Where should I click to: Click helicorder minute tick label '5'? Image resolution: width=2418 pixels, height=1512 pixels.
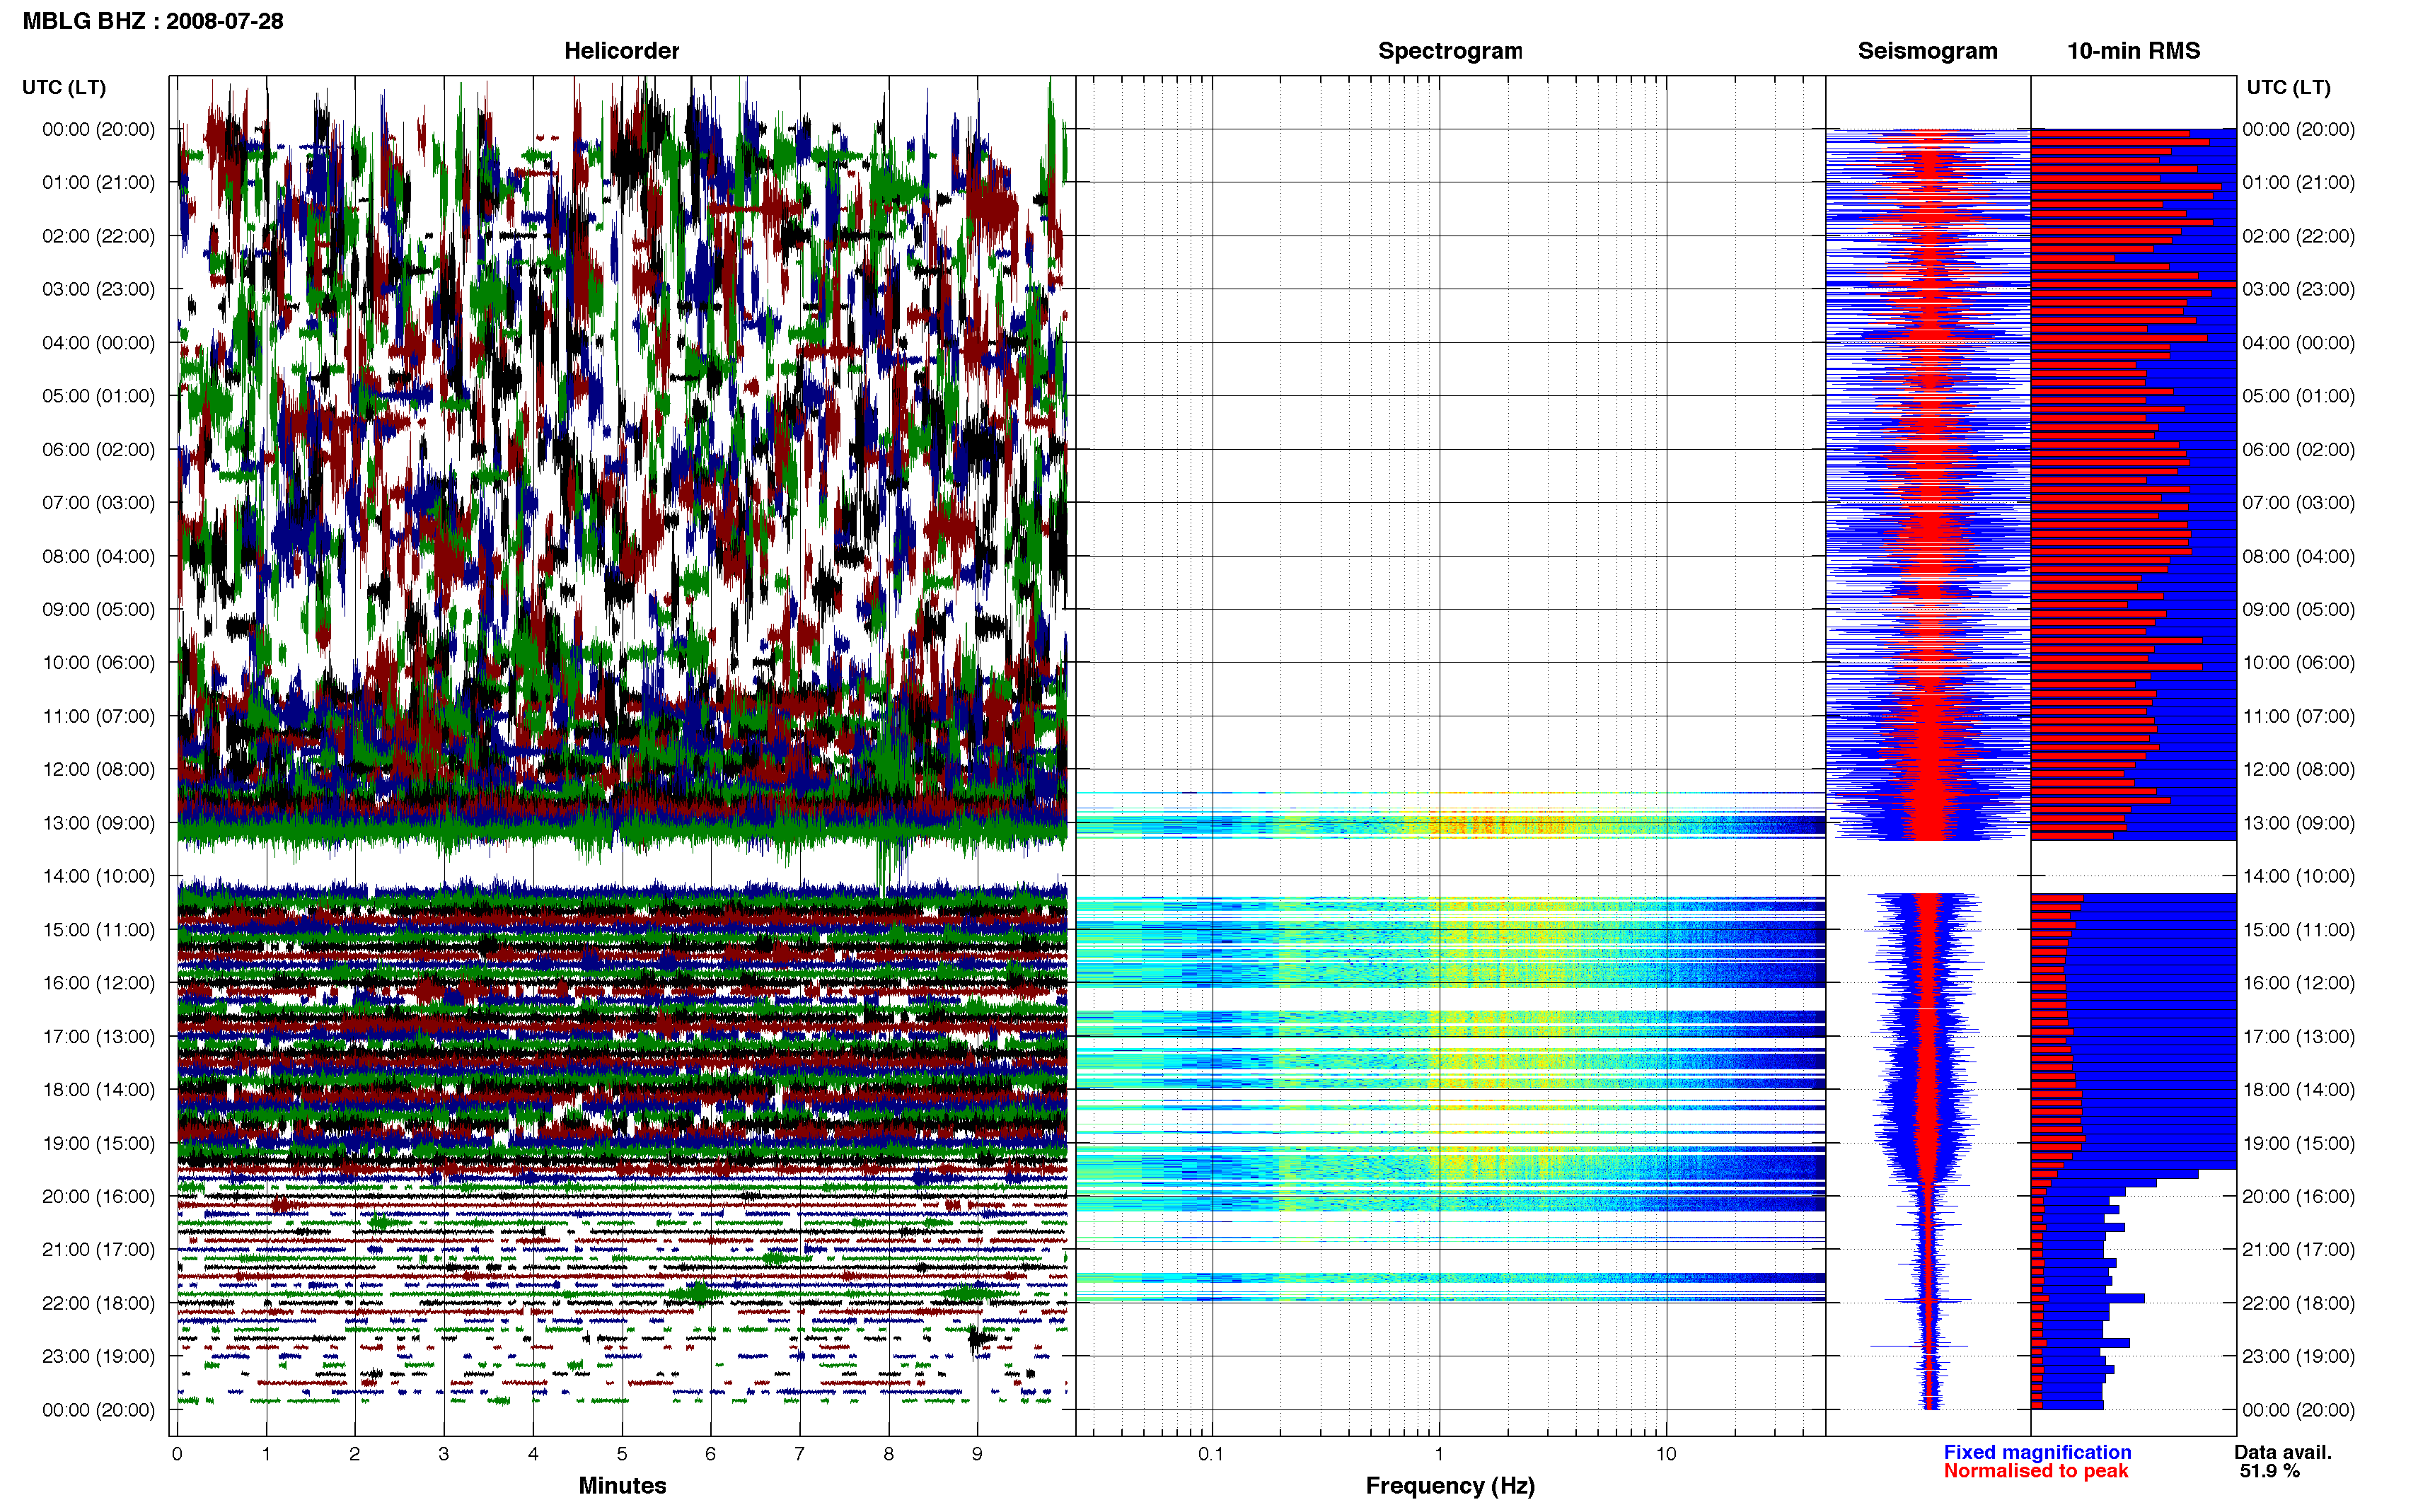(622, 1455)
